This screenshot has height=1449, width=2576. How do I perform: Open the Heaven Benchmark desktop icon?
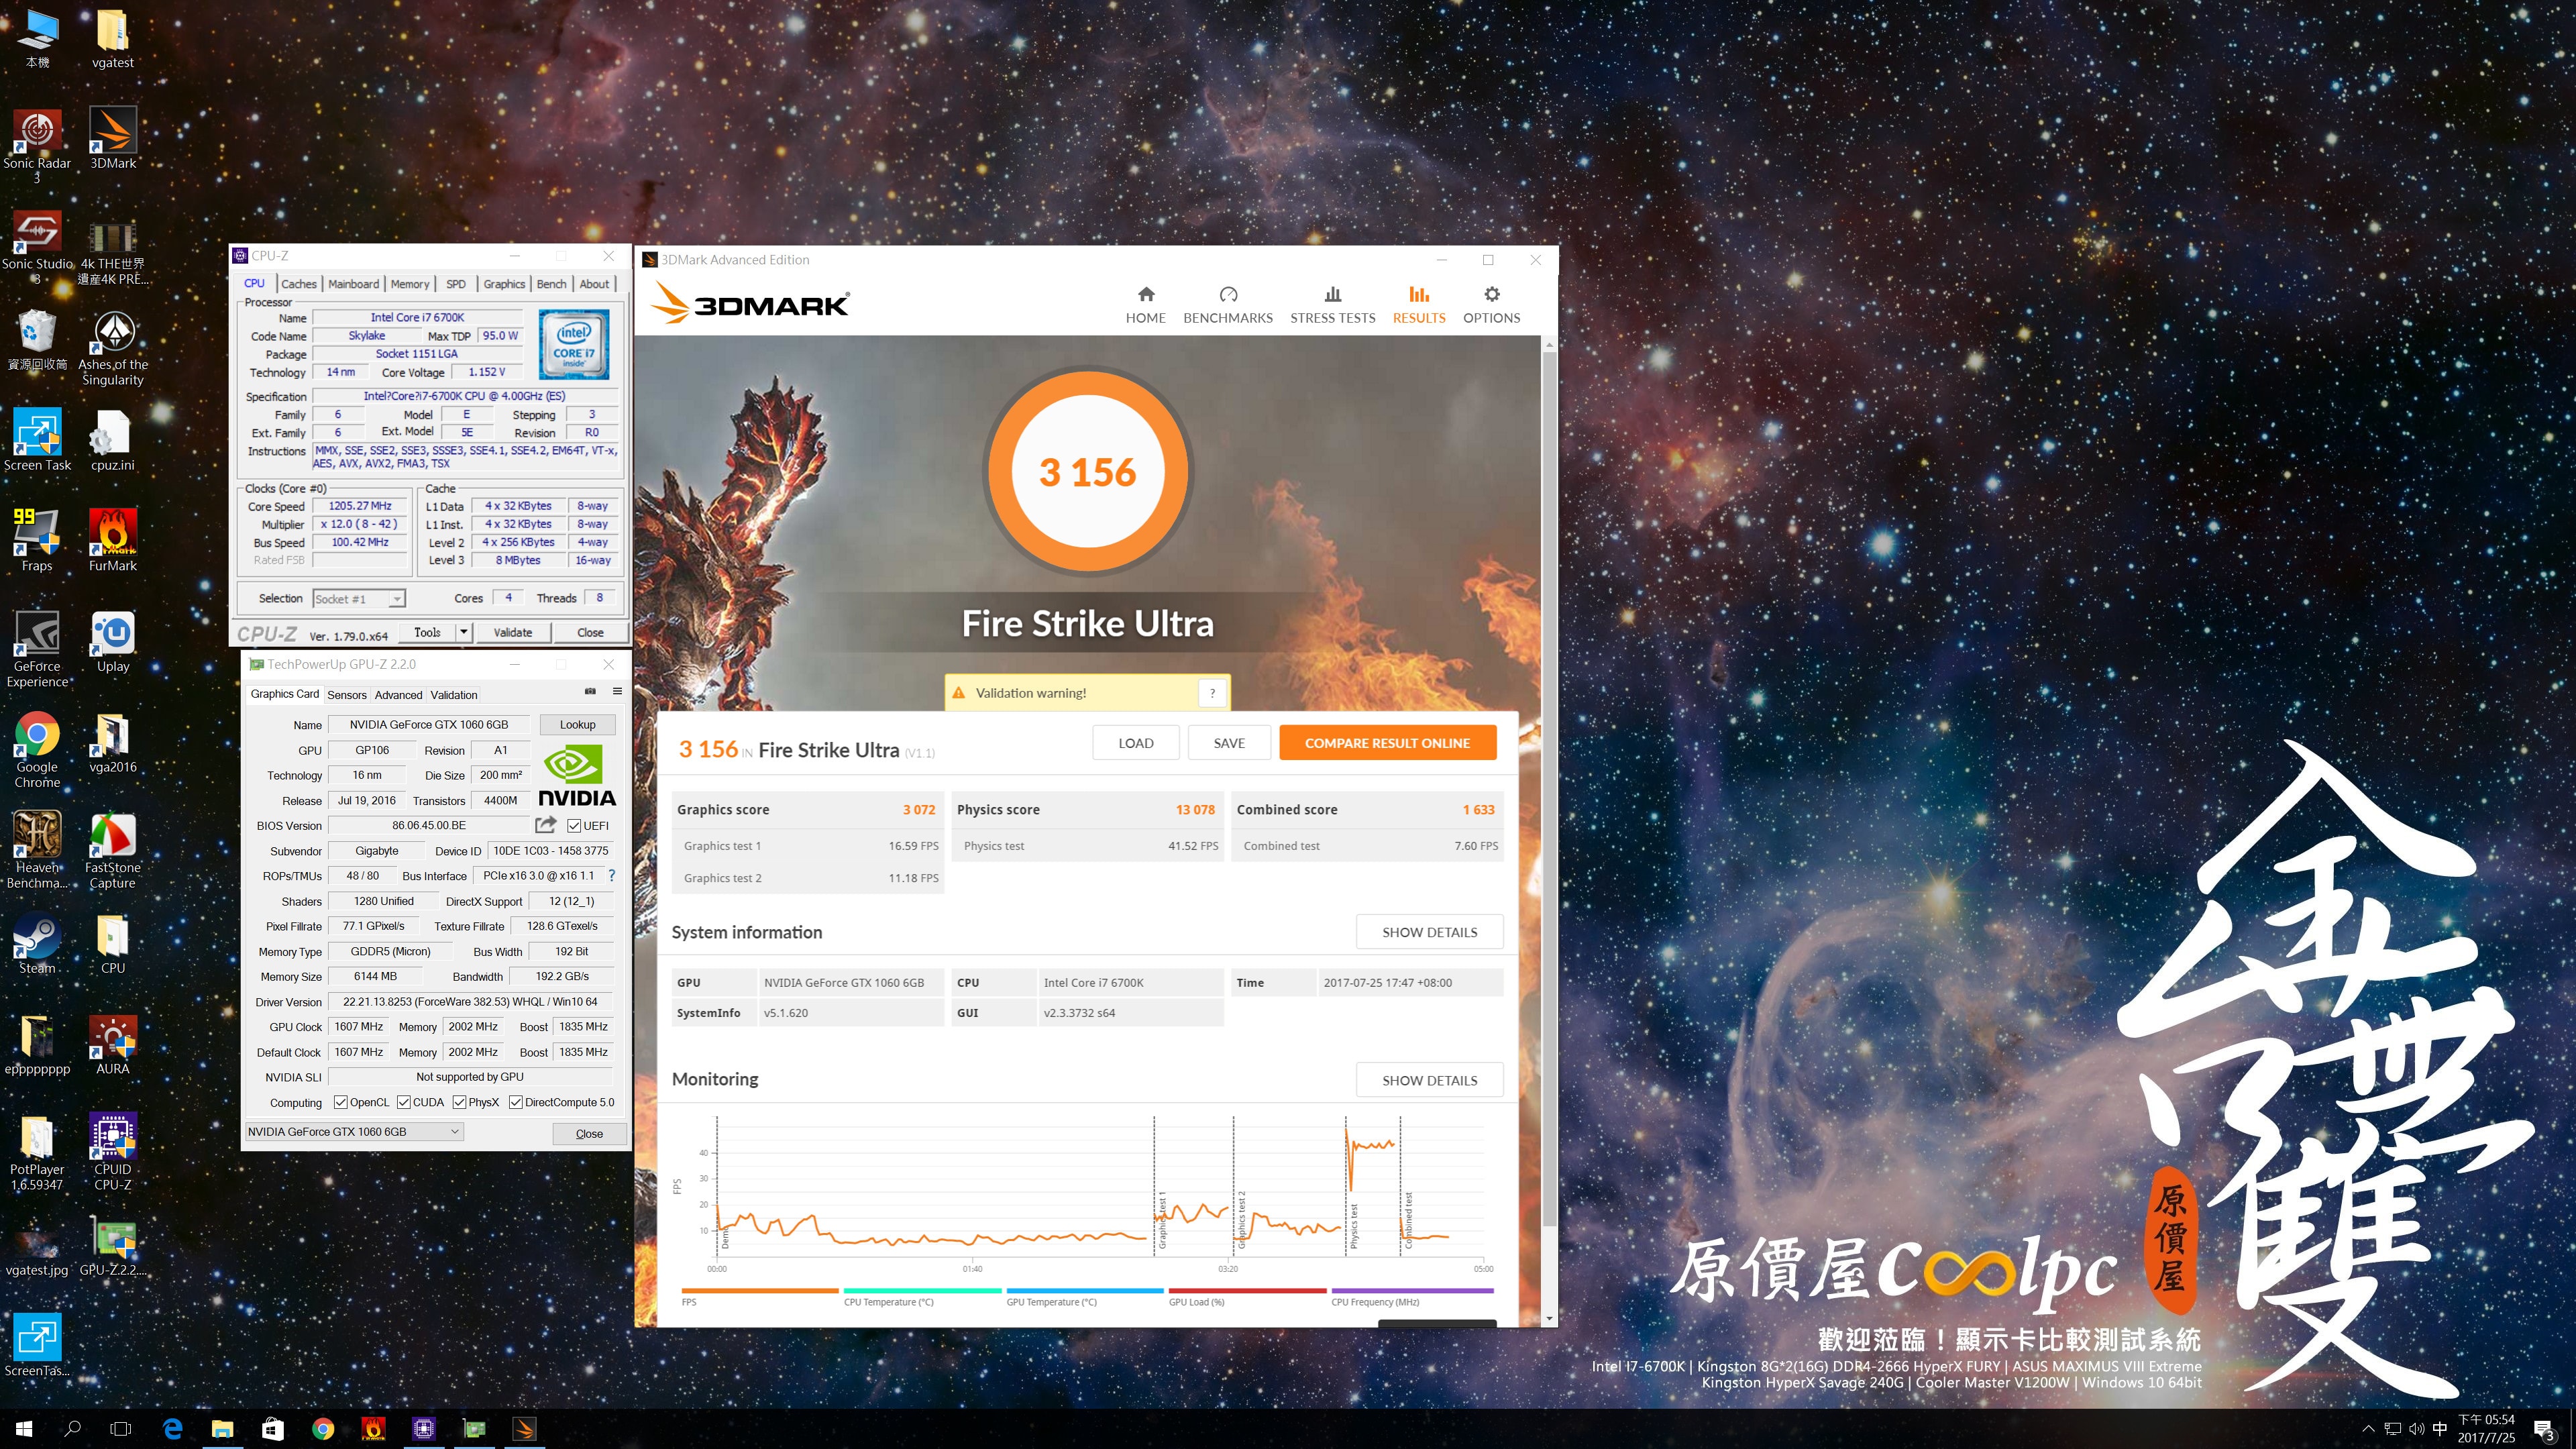pyautogui.click(x=37, y=850)
